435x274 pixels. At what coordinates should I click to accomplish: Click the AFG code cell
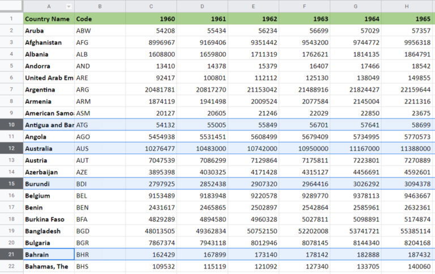[100, 42]
